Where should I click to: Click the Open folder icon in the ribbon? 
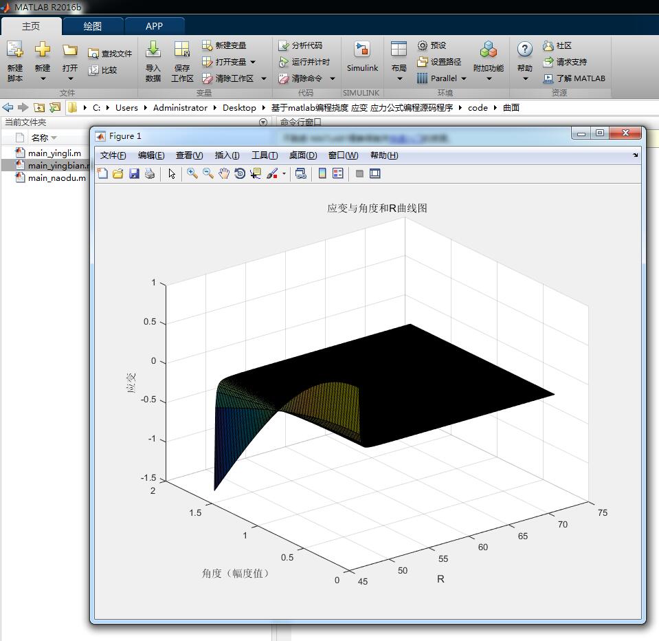pyautogui.click(x=70, y=50)
